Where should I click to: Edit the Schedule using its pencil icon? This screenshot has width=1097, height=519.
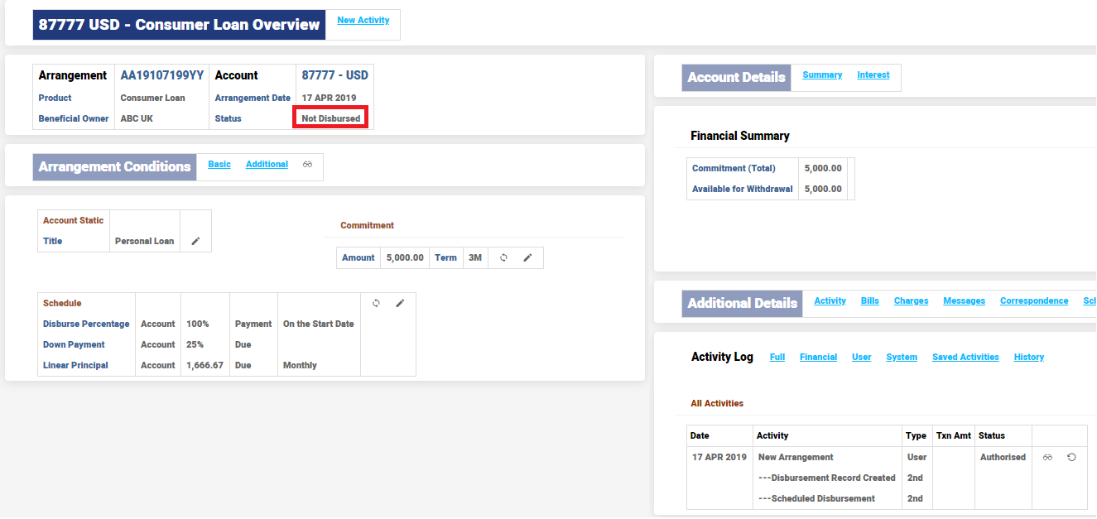click(x=400, y=303)
